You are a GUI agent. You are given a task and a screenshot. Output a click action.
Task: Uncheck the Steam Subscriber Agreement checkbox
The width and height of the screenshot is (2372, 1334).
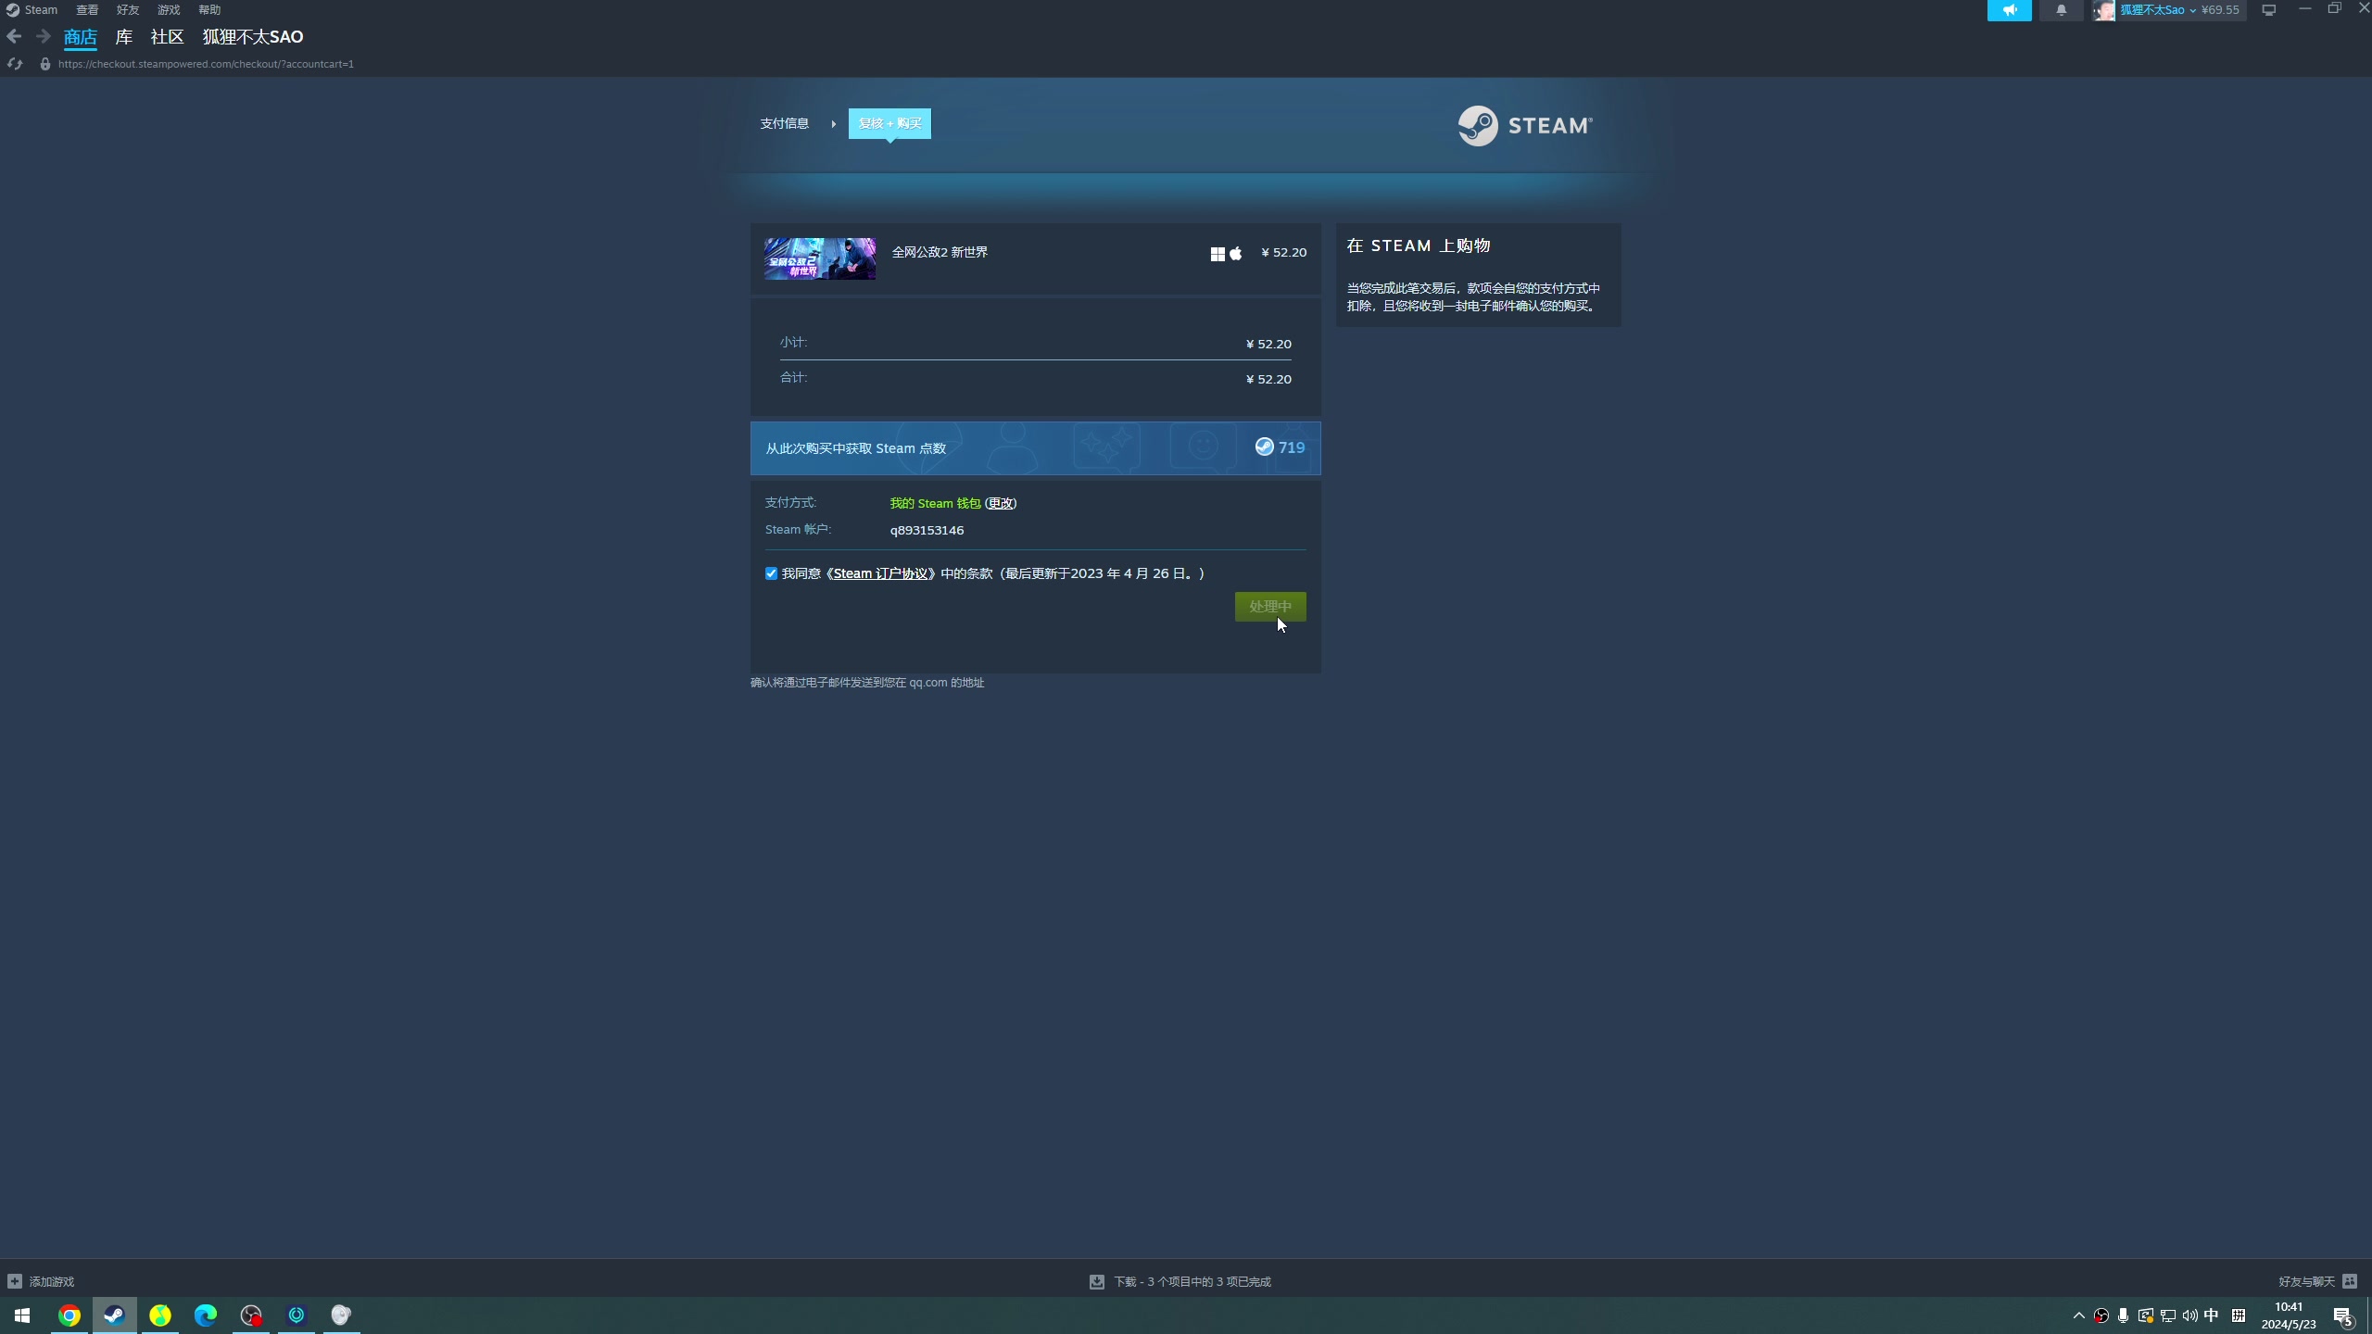click(x=771, y=573)
